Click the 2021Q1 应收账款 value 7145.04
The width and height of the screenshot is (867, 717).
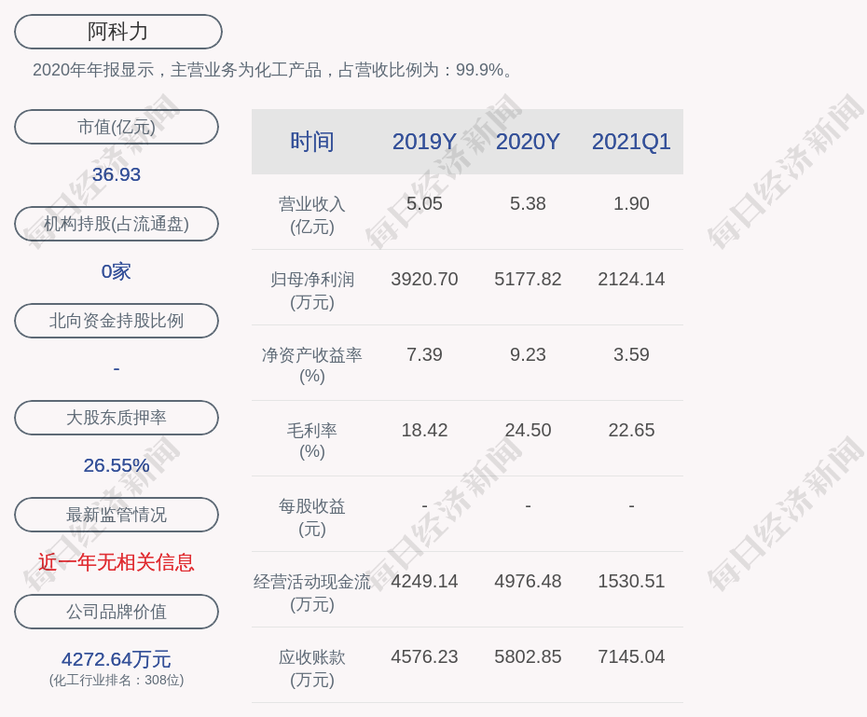(x=631, y=656)
